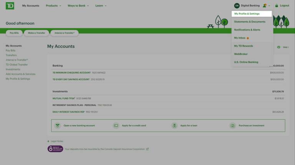The height and width of the screenshot is (165, 295).
Task: Select My Accounts in left sidebar
Action: pos(13,46)
